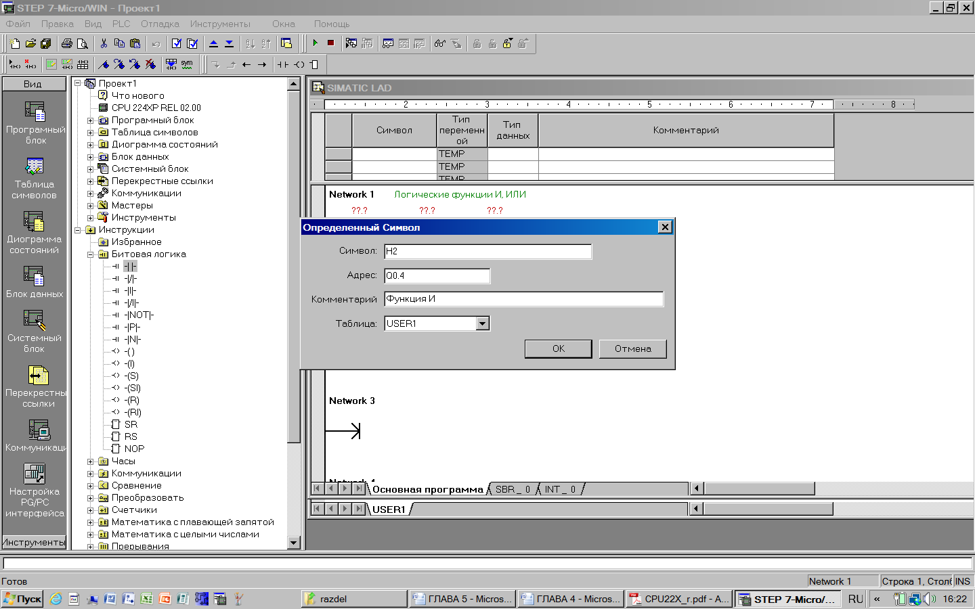Open the Отладка menu
Viewport: 975px width, 609px height.
(160, 24)
